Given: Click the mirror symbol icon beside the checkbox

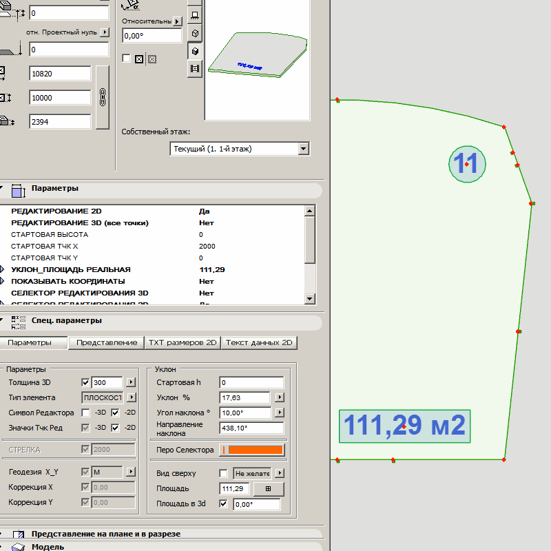Looking at the screenshot, I should click(139, 59).
